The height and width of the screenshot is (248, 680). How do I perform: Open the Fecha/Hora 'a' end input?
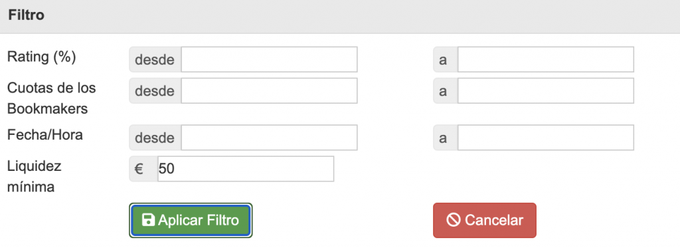[546, 138]
